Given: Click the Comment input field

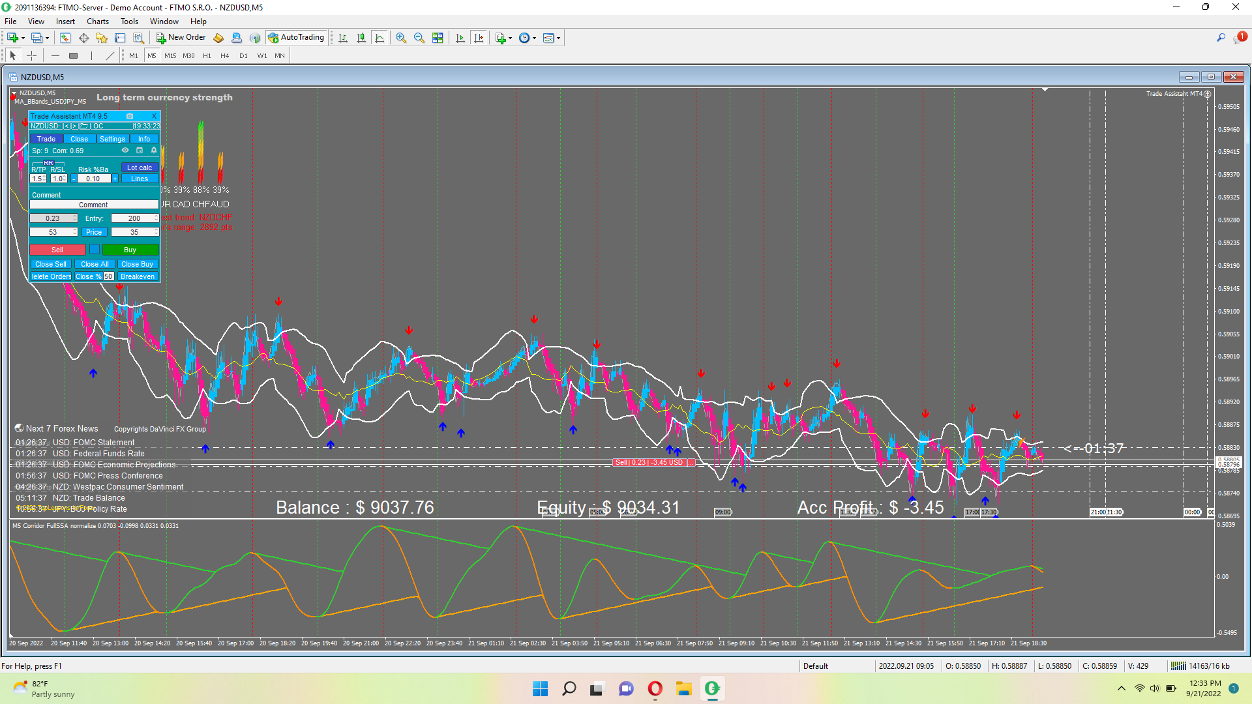Looking at the screenshot, I should click(x=93, y=205).
